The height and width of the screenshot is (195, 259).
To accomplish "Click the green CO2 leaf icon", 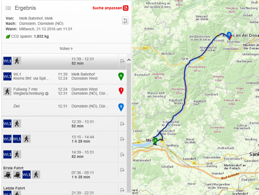I will click(8, 36).
